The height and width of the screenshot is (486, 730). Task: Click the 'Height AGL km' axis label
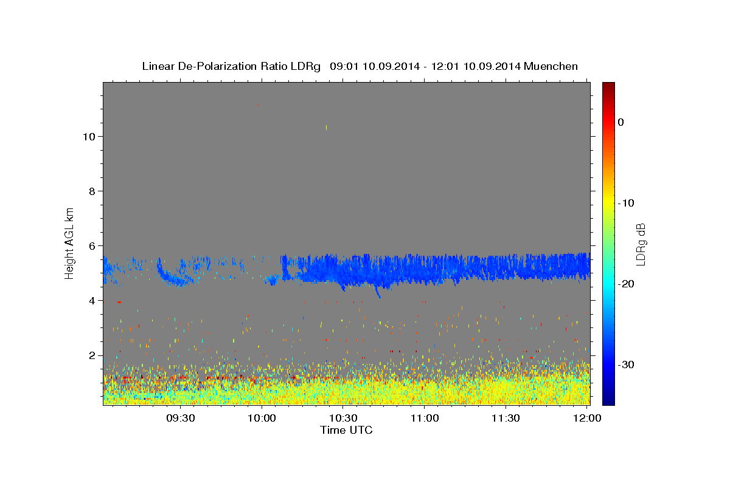pos(70,242)
